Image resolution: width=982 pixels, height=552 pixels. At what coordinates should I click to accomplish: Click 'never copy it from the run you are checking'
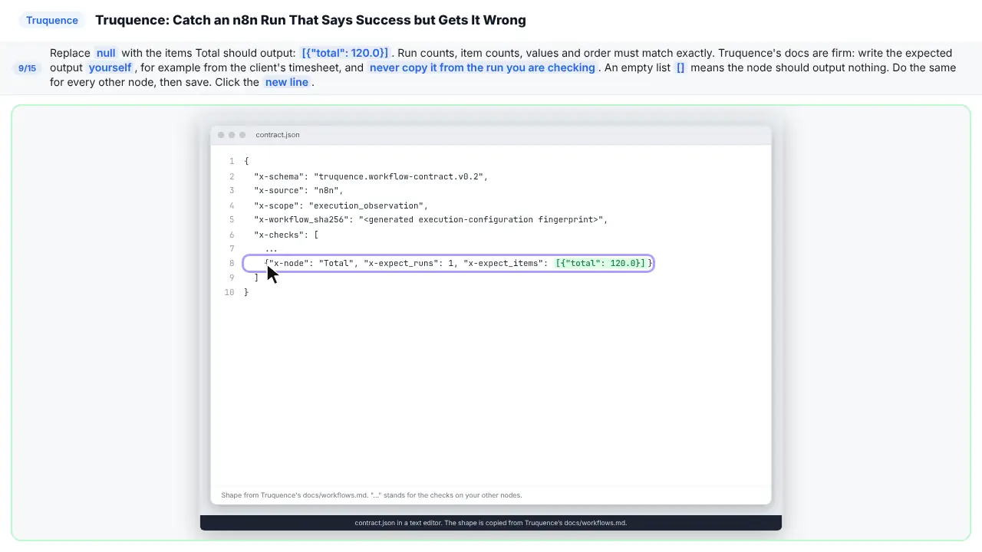pos(482,67)
